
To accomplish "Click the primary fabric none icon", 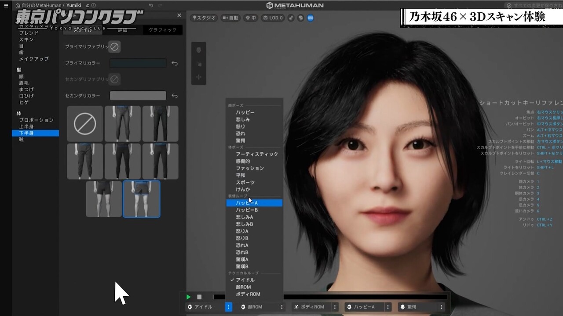I will click(114, 47).
